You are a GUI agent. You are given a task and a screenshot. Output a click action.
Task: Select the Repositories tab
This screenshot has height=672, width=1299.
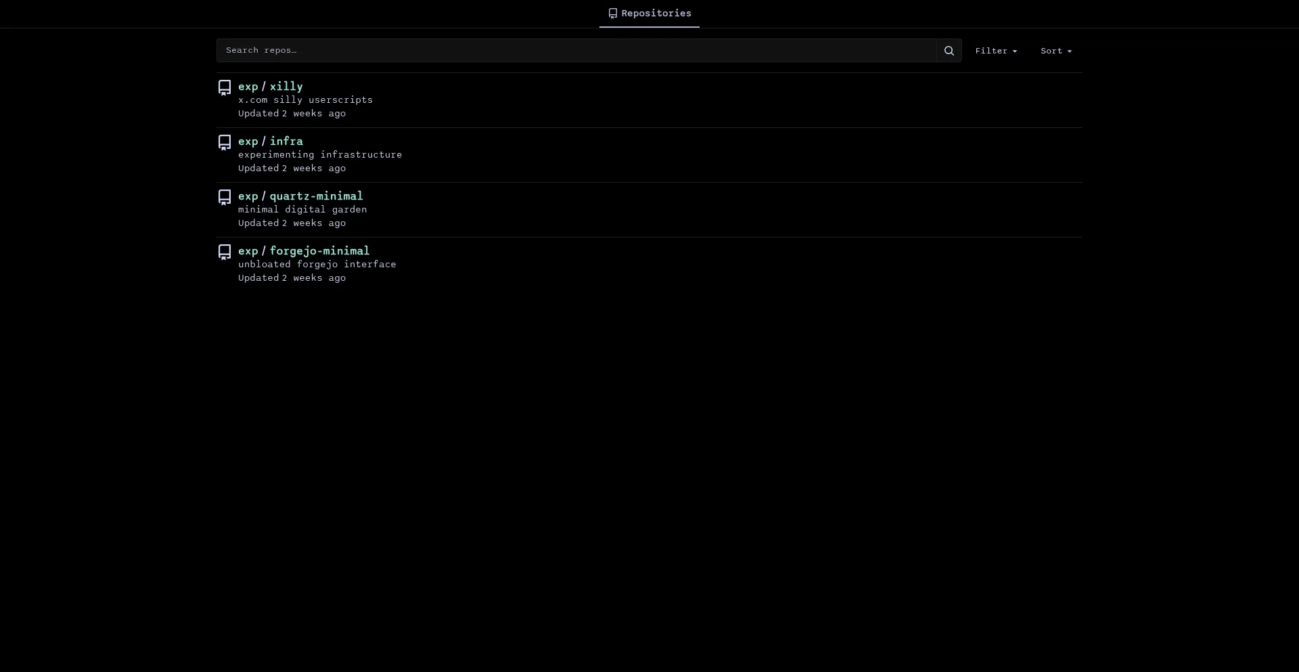(649, 14)
